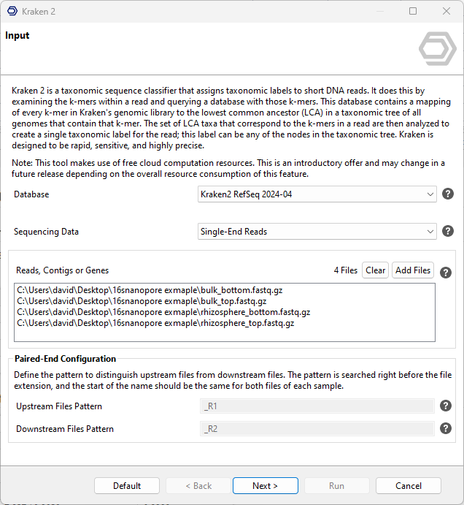Expand the Sequencing Data dropdown

click(317, 232)
